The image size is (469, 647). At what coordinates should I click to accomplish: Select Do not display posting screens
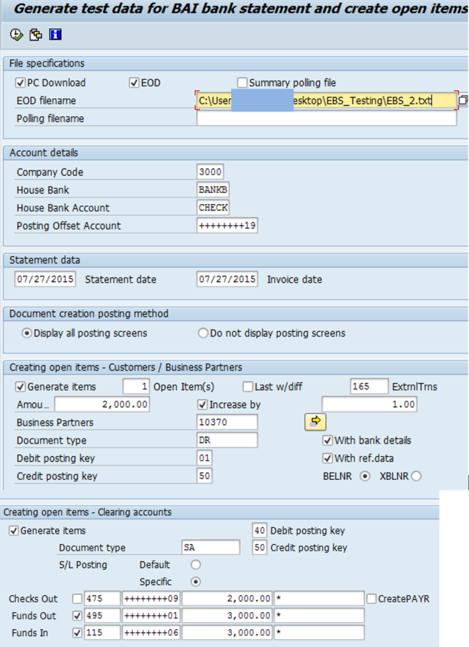[203, 333]
